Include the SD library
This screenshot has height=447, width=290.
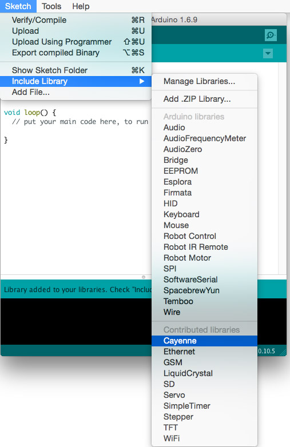[204, 384]
